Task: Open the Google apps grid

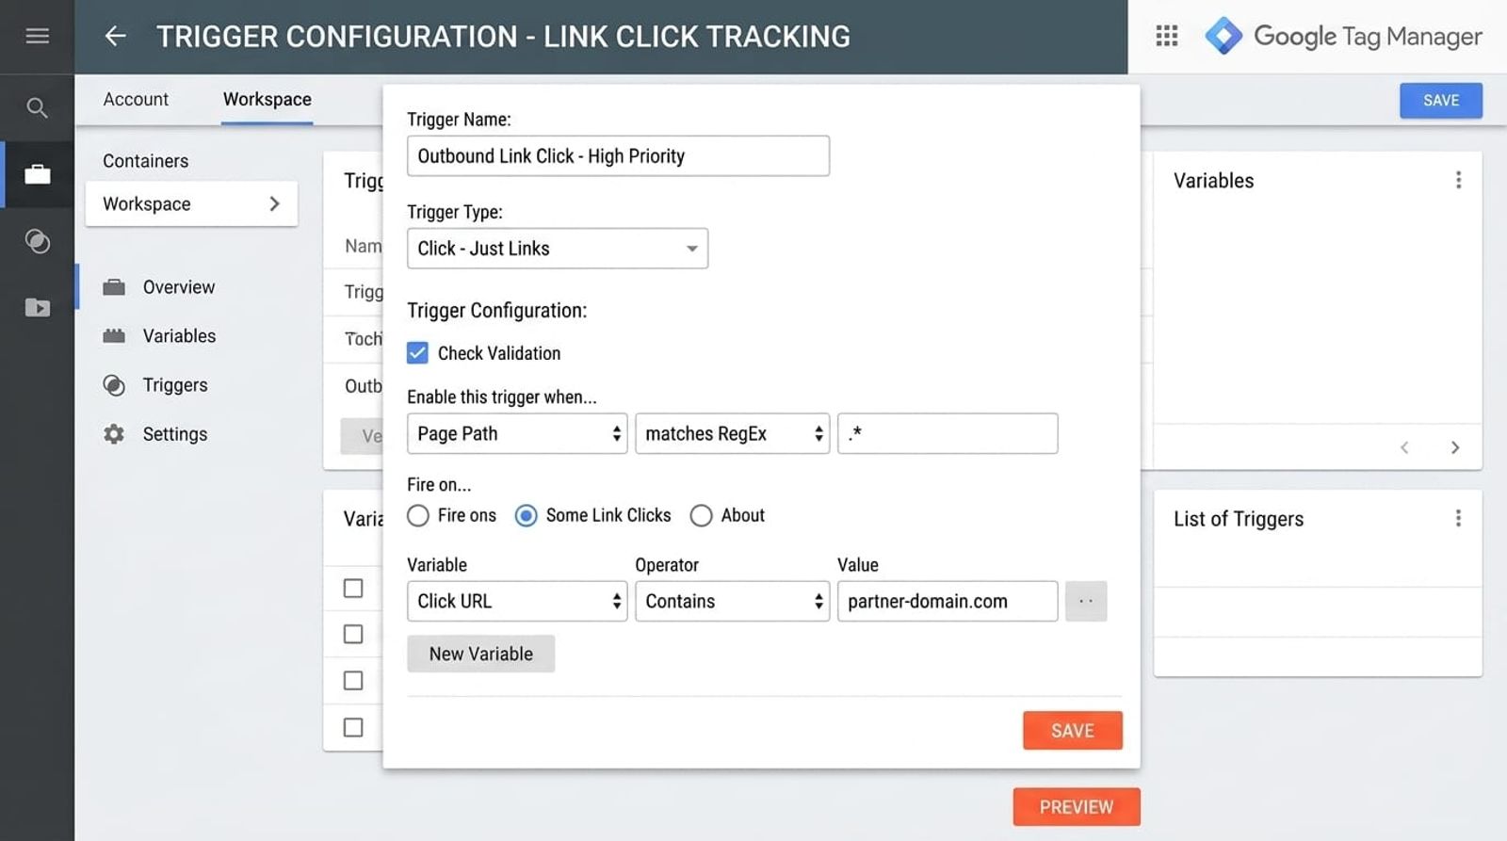Action: click(x=1166, y=36)
